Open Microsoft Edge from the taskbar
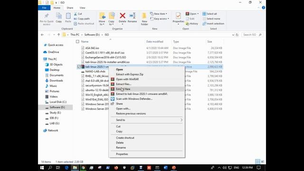Screen dimensions: 304x171 point(66,168)
